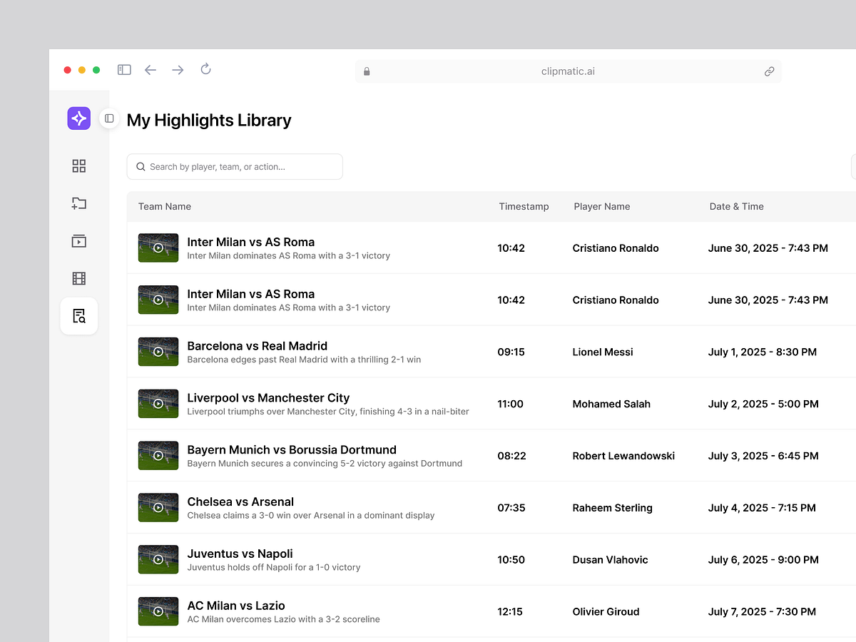Select player Raheem Sterling
Screen dimensions: 856x642
pos(613,508)
